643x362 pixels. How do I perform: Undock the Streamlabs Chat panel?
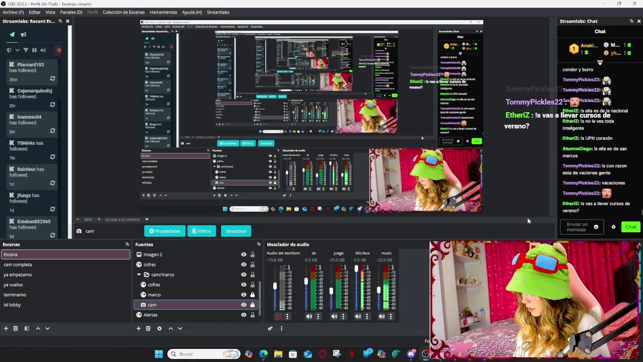(631, 21)
